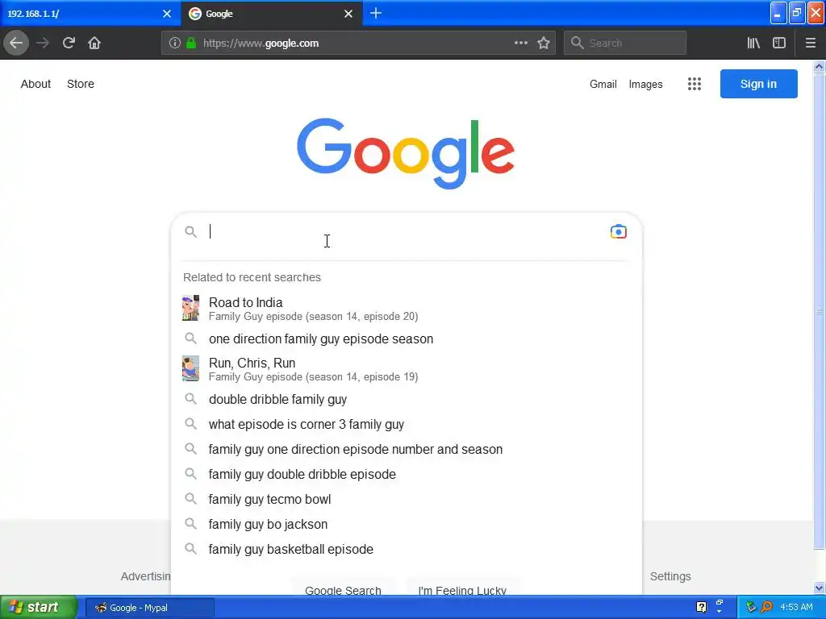Click the scrollbar up arrow

click(x=819, y=66)
